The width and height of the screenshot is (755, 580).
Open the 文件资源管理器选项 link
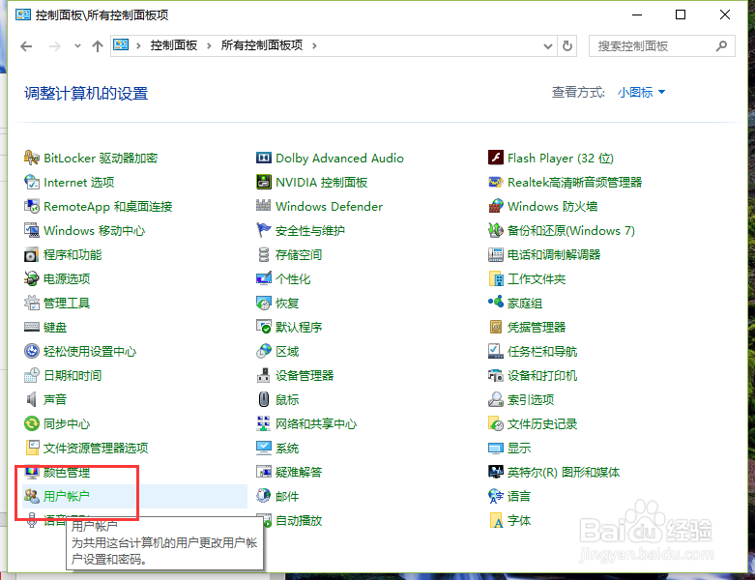pos(96,449)
